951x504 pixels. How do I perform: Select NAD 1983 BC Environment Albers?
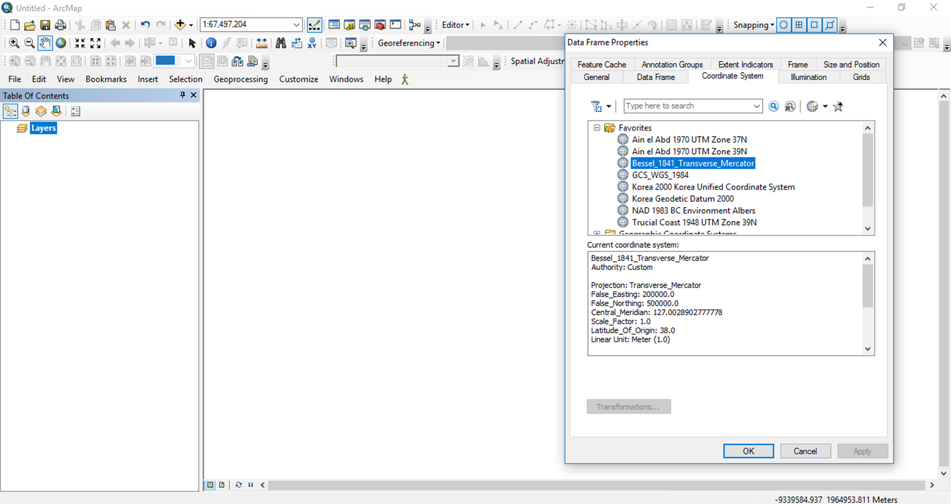[x=693, y=211]
